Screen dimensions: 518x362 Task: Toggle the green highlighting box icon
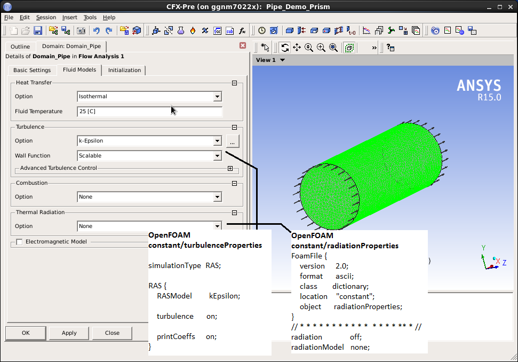[x=349, y=48]
